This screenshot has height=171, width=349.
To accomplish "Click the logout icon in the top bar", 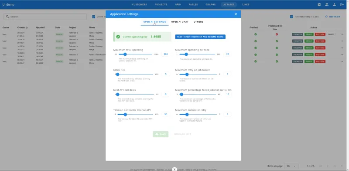I will point(342,4).
